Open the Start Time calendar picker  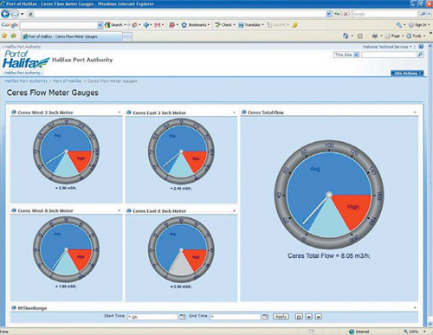(183, 317)
